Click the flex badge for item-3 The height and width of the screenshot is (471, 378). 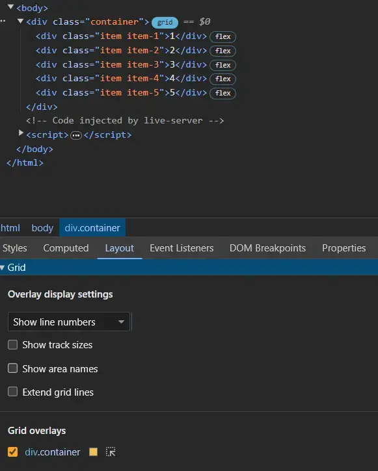(x=223, y=65)
